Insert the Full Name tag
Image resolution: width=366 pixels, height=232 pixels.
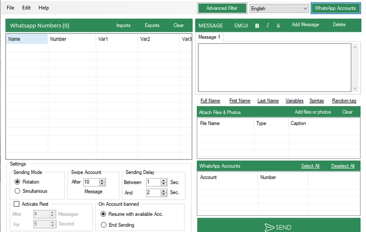[x=210, y=101]
